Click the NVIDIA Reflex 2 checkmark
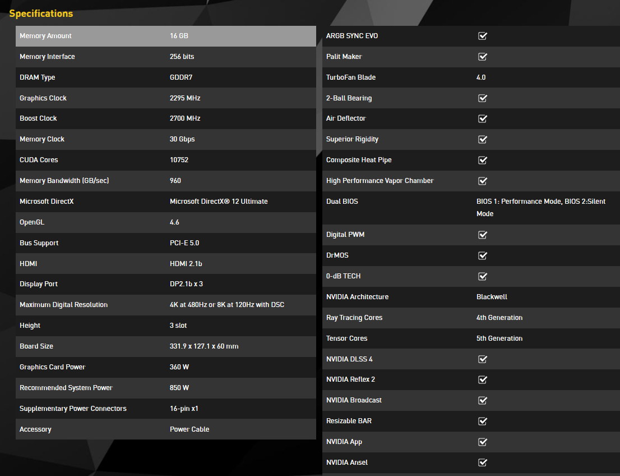The height and width of the screenshot is (476, 620). (482, 380)
